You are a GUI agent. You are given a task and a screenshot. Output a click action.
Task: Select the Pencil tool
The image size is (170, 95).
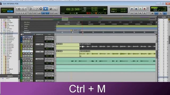[56, 9]
